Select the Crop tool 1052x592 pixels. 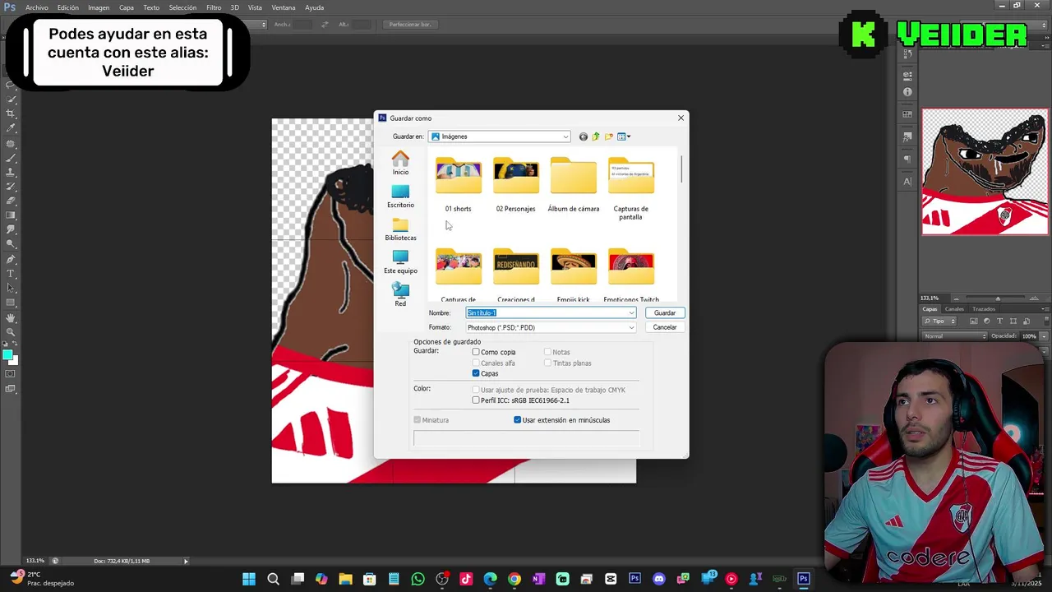(x=11, y=113)
